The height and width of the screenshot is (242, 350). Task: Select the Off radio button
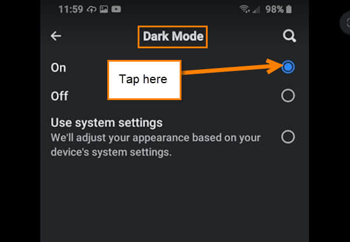coord(288,95)
